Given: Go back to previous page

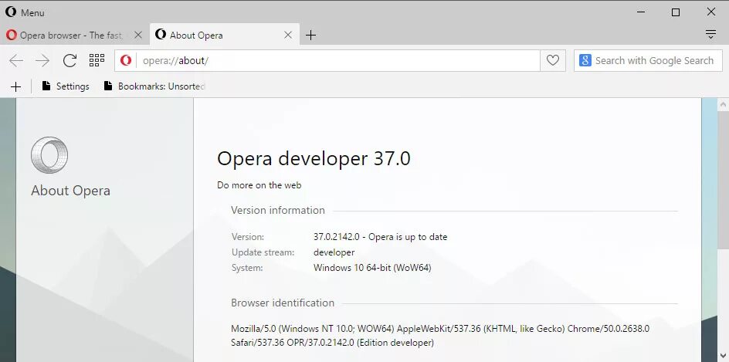Looking at the screenshot, I should click(x=16, y=60).
